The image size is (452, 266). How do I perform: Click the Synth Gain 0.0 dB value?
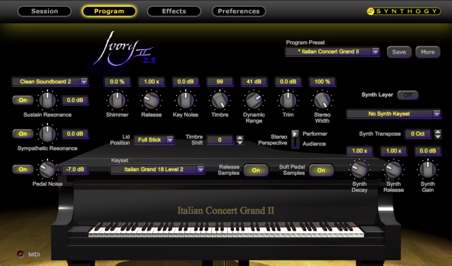point(428,151)
